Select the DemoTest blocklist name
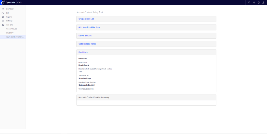The width and height of the screenshot is (267, 134). coord(83,59)
